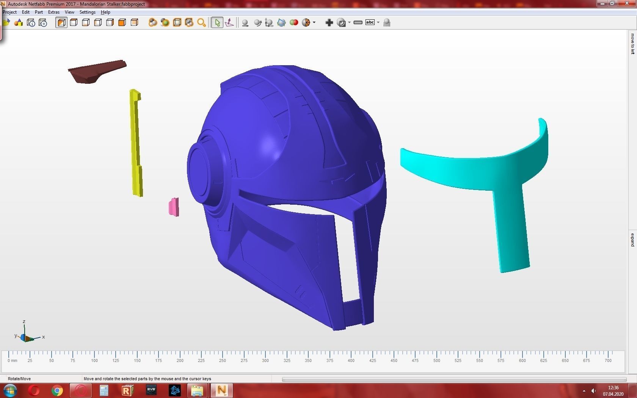Click the grey support structure icon
This screenshot has height=398, width=637.
coord(387,23)
